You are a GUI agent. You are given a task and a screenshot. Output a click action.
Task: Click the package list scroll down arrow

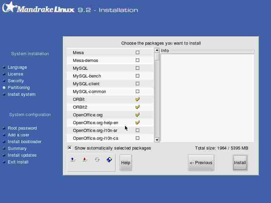(157, 140)
